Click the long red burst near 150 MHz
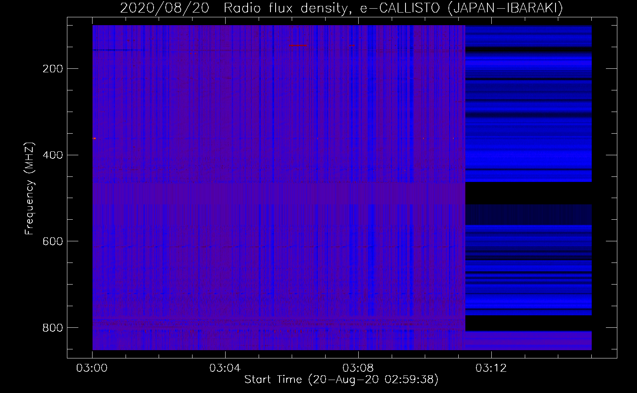This screenshot has width=637, height=393. pos(298,46)
